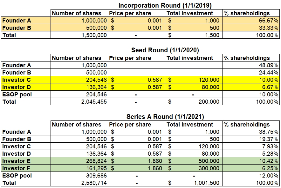Click the Incorporation Round (1/1/2019) title
This screenshot has height=188, width=281.
(x=165, y=5)
